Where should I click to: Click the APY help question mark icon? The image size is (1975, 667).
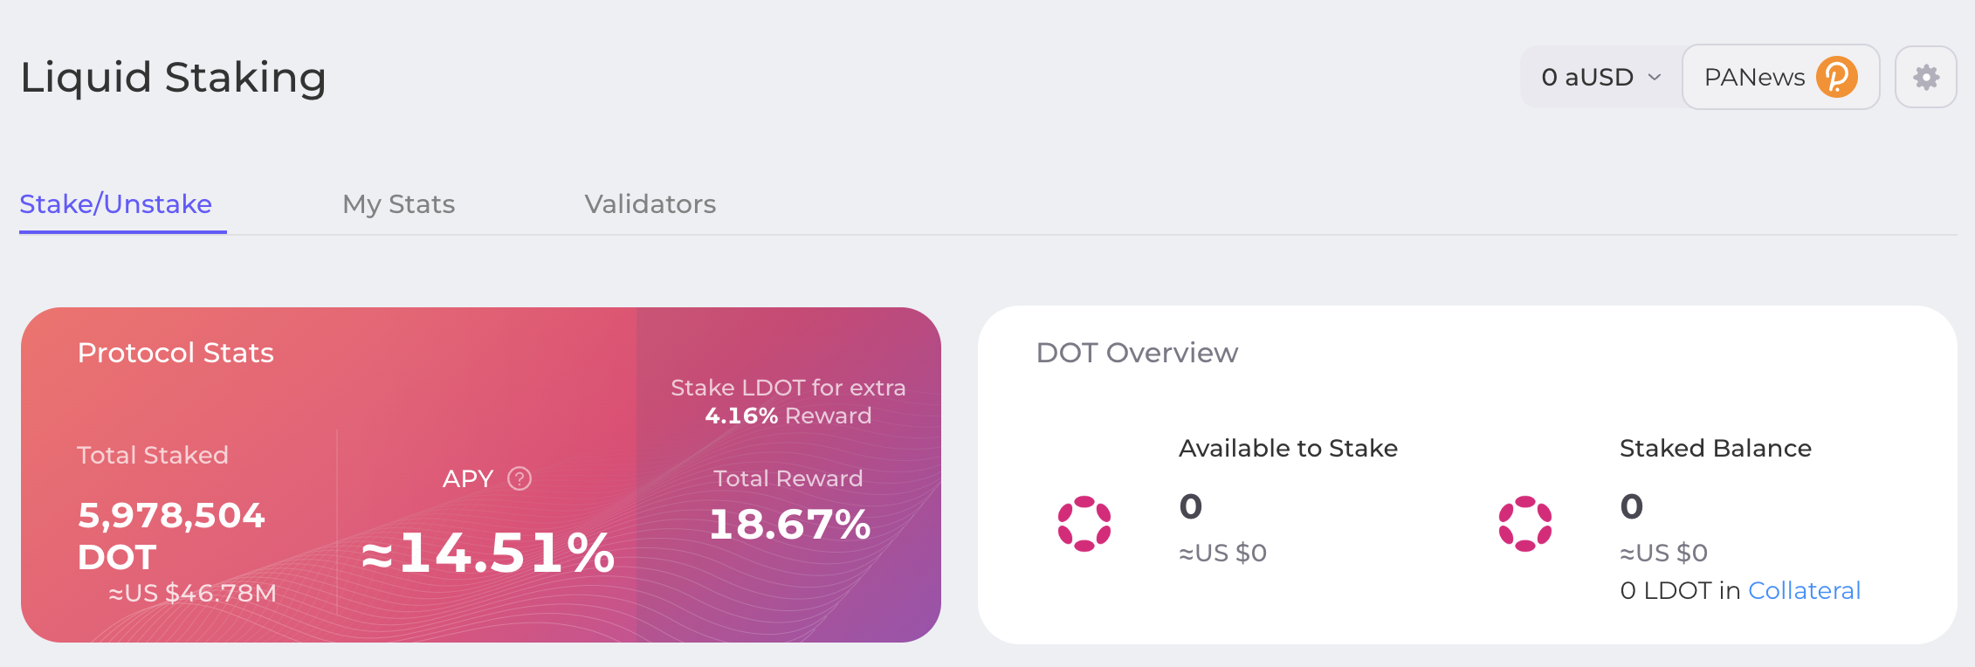point(520,478)
